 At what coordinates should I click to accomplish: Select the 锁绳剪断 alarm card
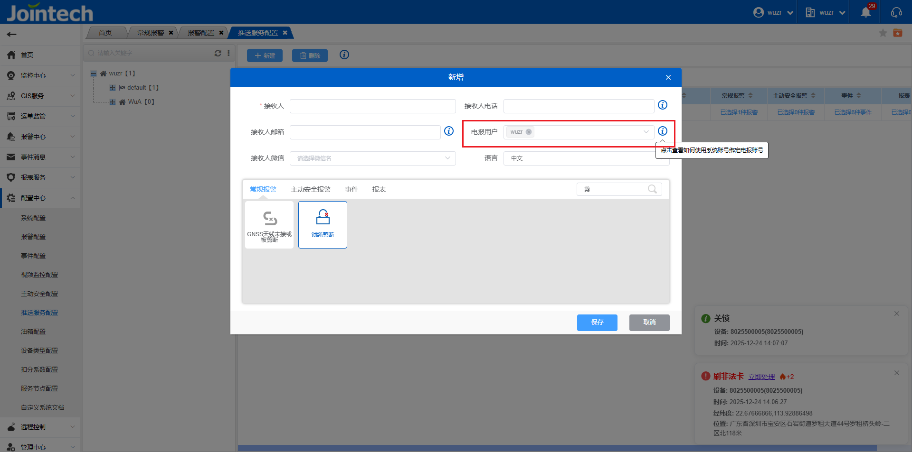(323, 224)
